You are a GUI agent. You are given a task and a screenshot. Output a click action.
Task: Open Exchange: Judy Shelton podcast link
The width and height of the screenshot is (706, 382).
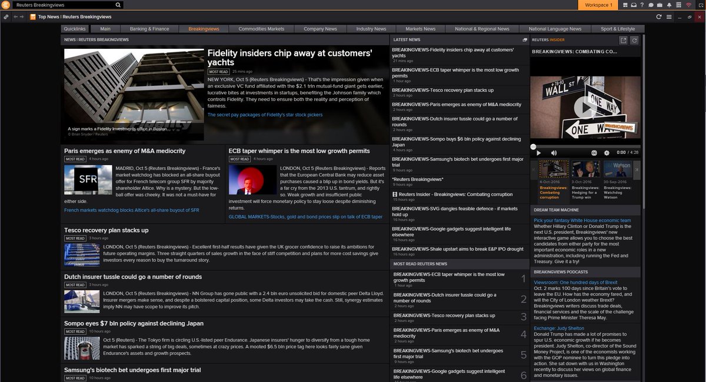[x=558, y=329]
